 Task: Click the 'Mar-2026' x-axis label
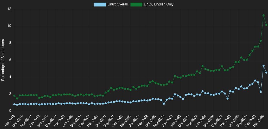(x=258, y=120)
